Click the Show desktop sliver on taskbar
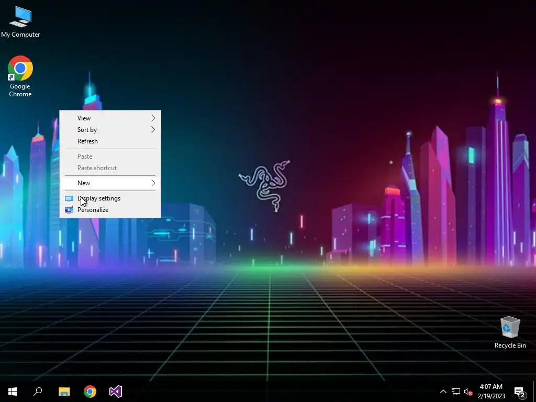 click(x=534, y=392)
